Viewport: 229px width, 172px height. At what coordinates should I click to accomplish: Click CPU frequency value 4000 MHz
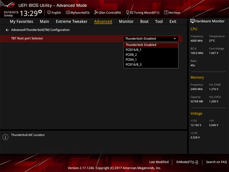197,41
